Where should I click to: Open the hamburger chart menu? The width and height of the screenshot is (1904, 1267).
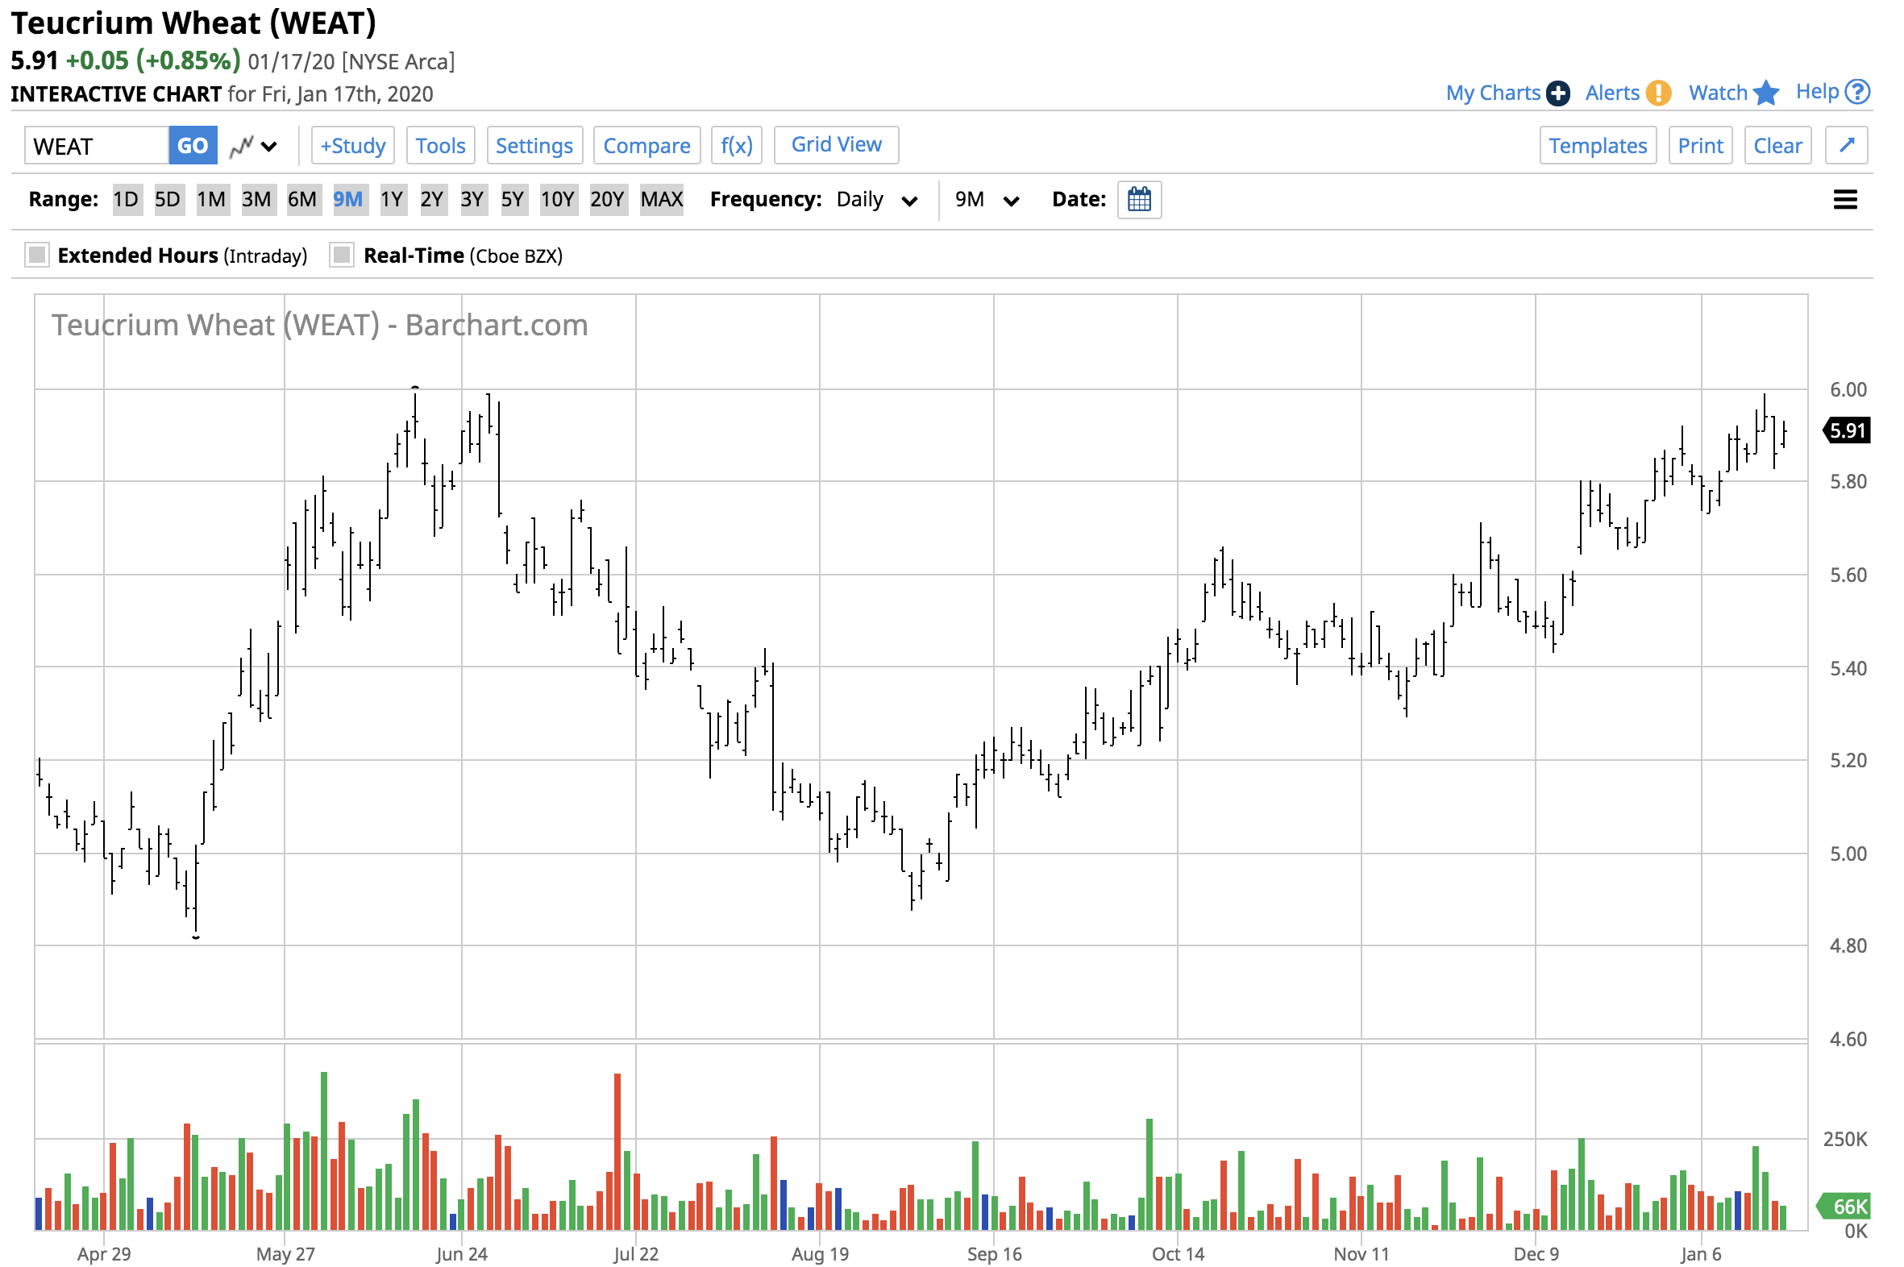(1844, 200)
